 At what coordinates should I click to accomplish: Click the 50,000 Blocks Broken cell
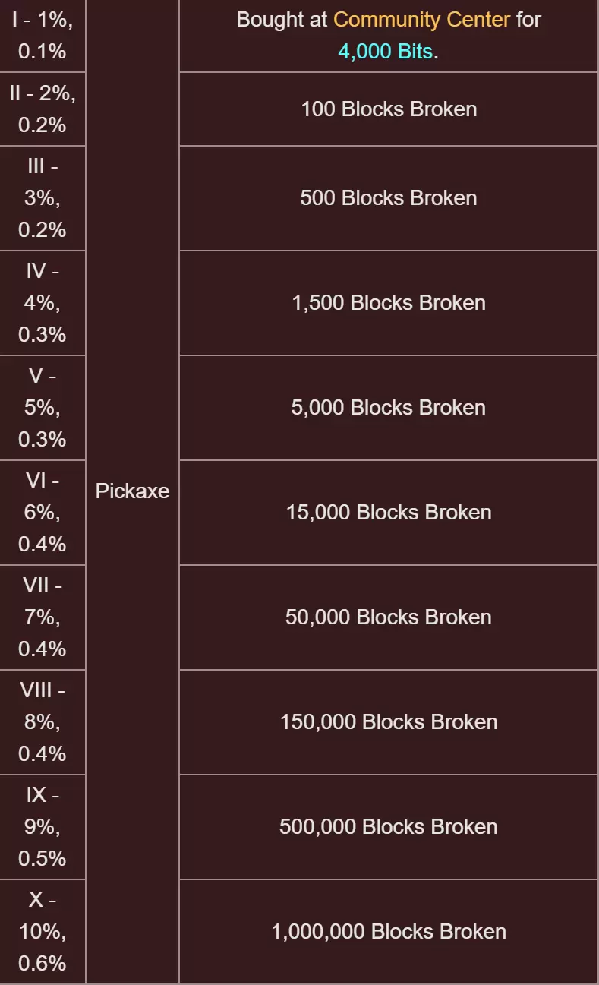(x=389, y=617)
